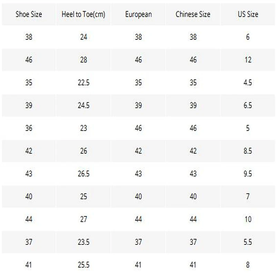Click the Shoe Size column header

29,14
